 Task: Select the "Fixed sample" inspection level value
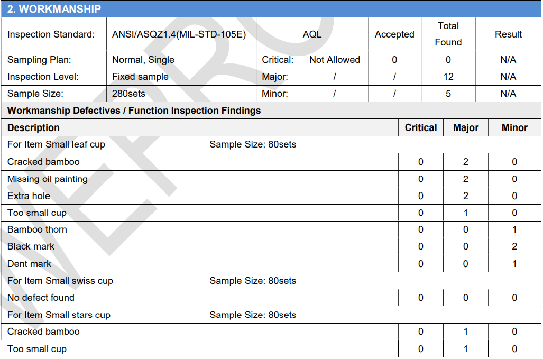click(x=140, y=77)
